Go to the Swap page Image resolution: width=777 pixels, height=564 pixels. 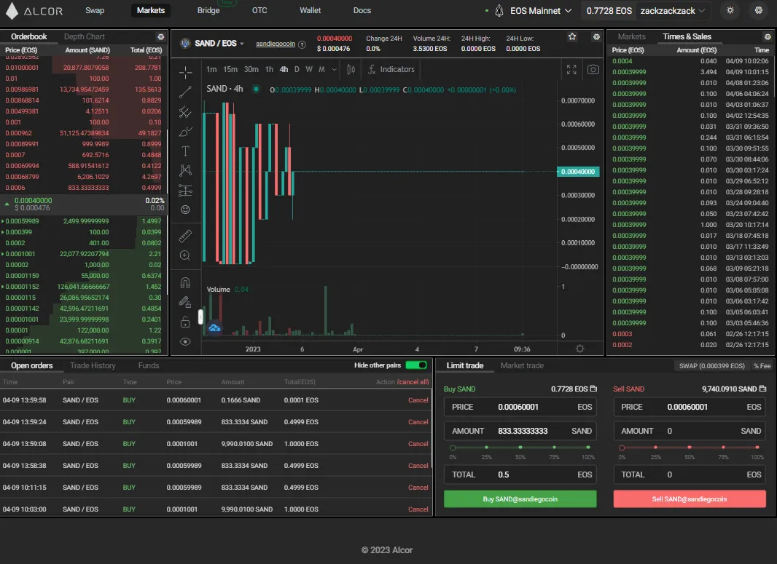(x=95, y=10)
